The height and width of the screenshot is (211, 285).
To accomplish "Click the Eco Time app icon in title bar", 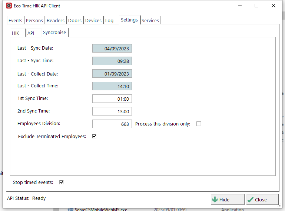I will tap(9, 6).
